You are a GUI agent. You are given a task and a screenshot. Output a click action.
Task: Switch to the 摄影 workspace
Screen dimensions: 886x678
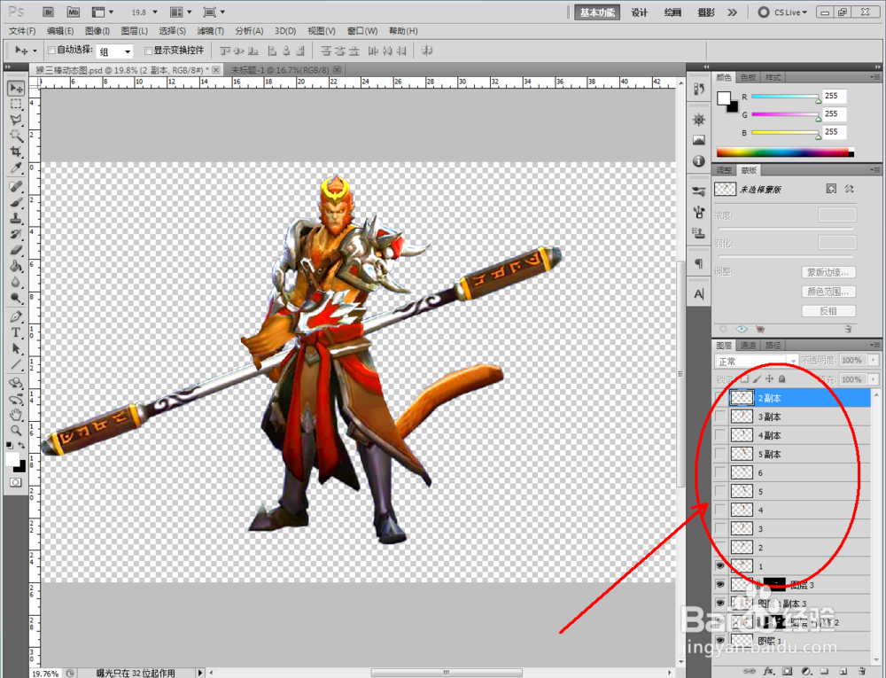706,12
